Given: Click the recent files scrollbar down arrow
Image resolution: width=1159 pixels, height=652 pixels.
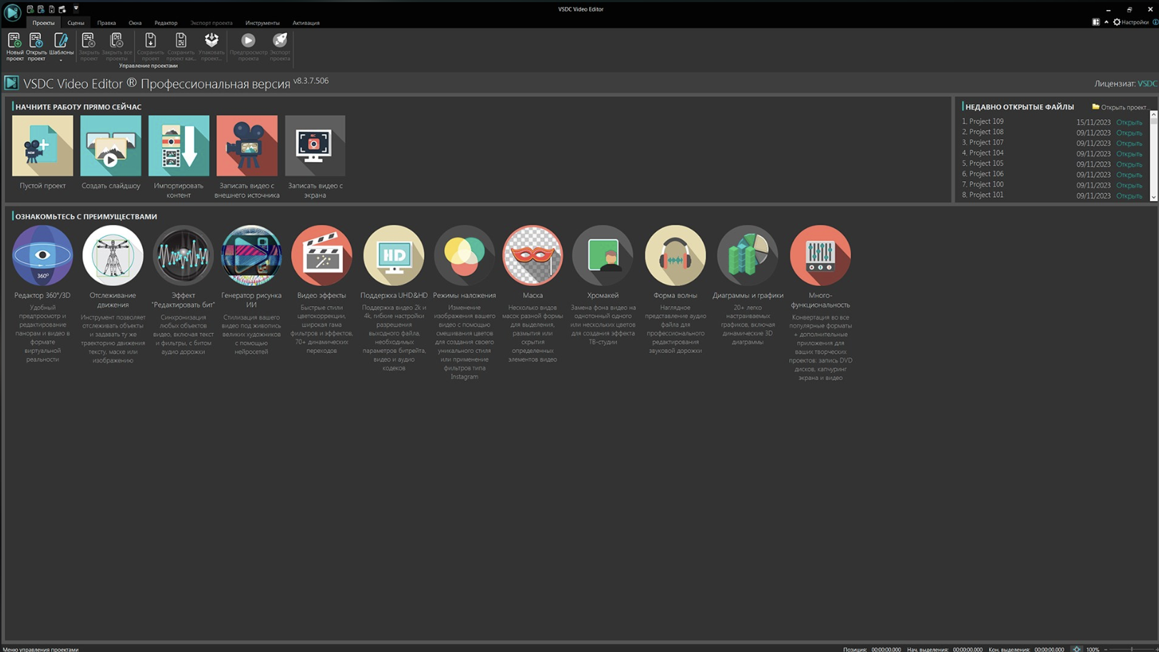Looking at the screenshot, I should pos(1153,197).
